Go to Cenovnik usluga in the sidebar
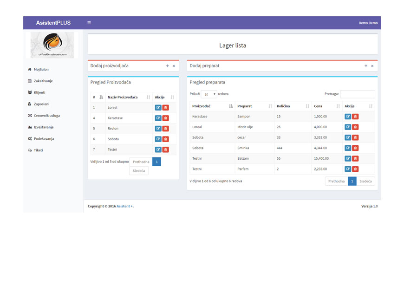The height and width of the screenshot is (286, 404). [x=46, y=116]
